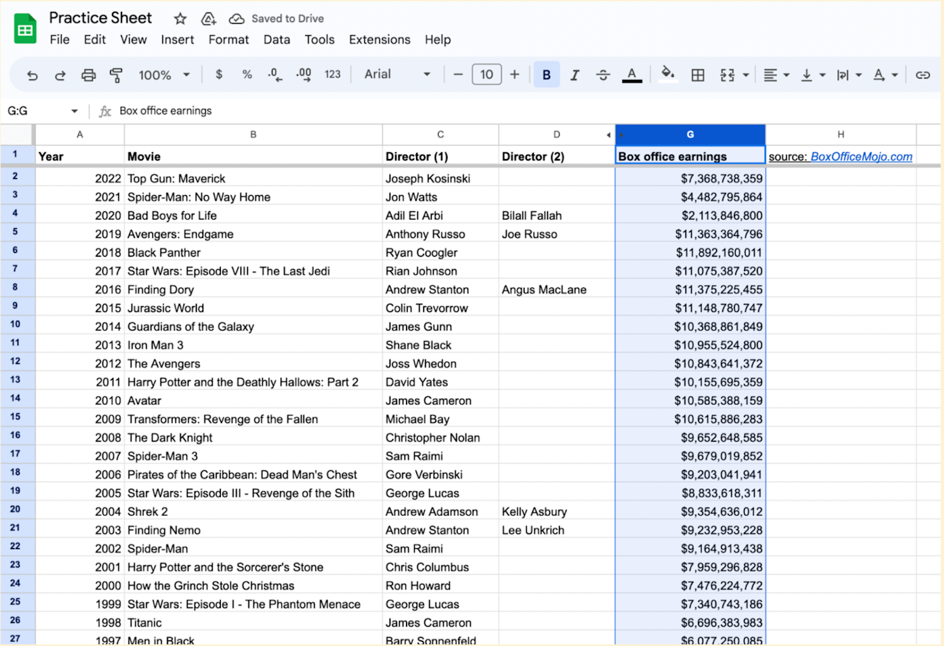The image size is (944, 646).
Task: Click the Saved to Drive cloud status
Action: 276,19
